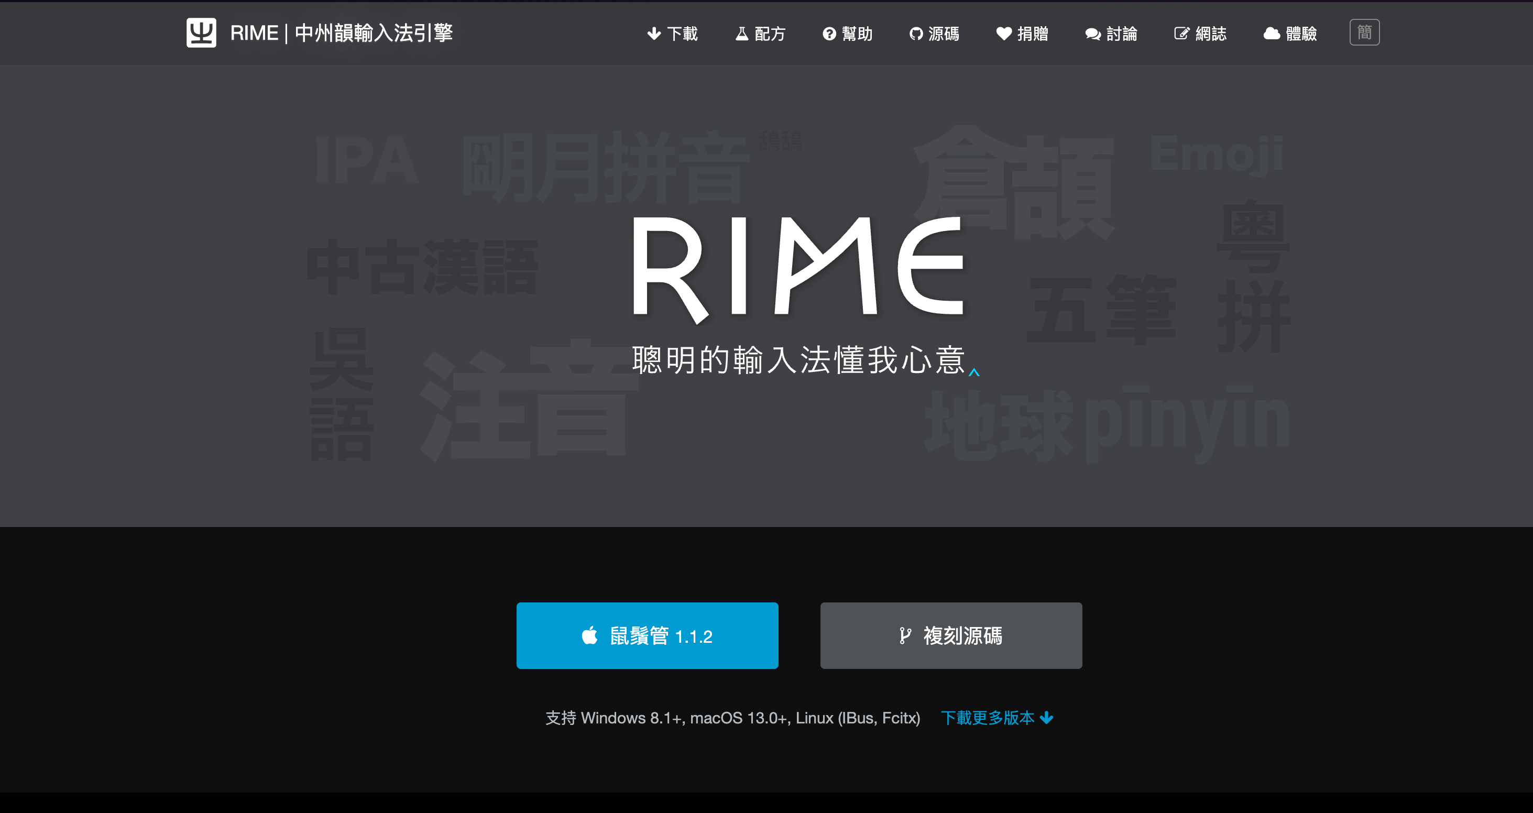Click the fork icon on 複刻源碼 button
Screen dimensions: 1533x813
[905, 636]
